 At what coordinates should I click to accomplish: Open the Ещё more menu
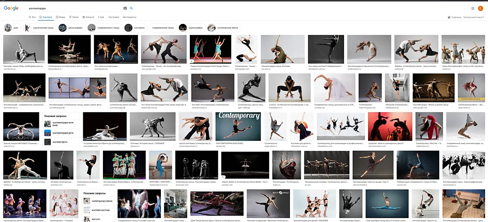tap(101, 17)
